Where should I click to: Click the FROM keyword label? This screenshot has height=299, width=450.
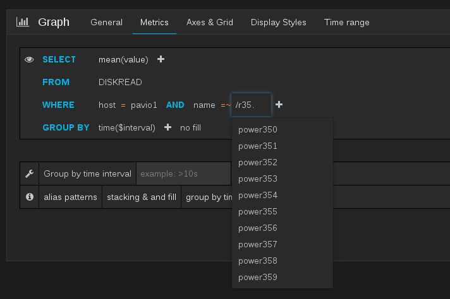(x=56, y=82)
